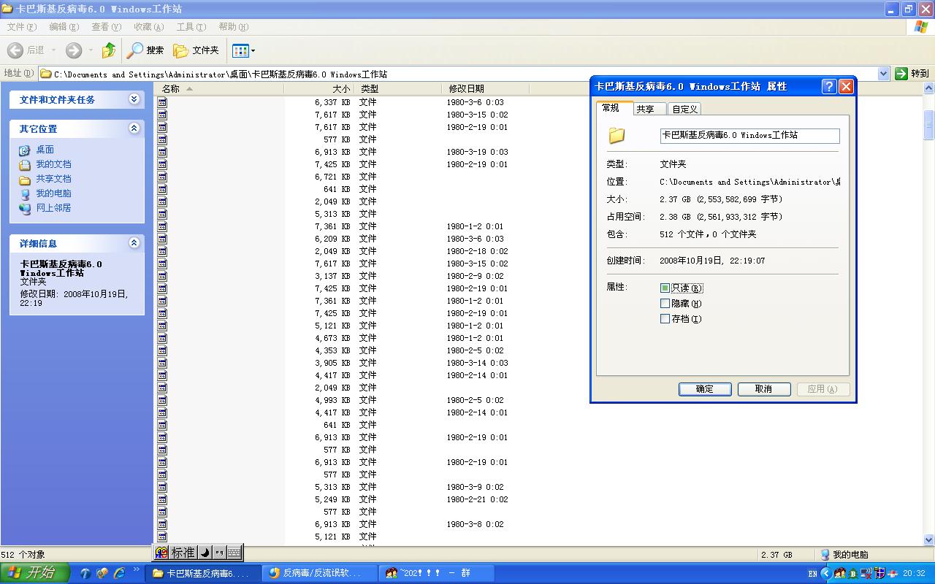Click into the address bar path field
This screenshot has width=935, height=584.
point(465,74)
